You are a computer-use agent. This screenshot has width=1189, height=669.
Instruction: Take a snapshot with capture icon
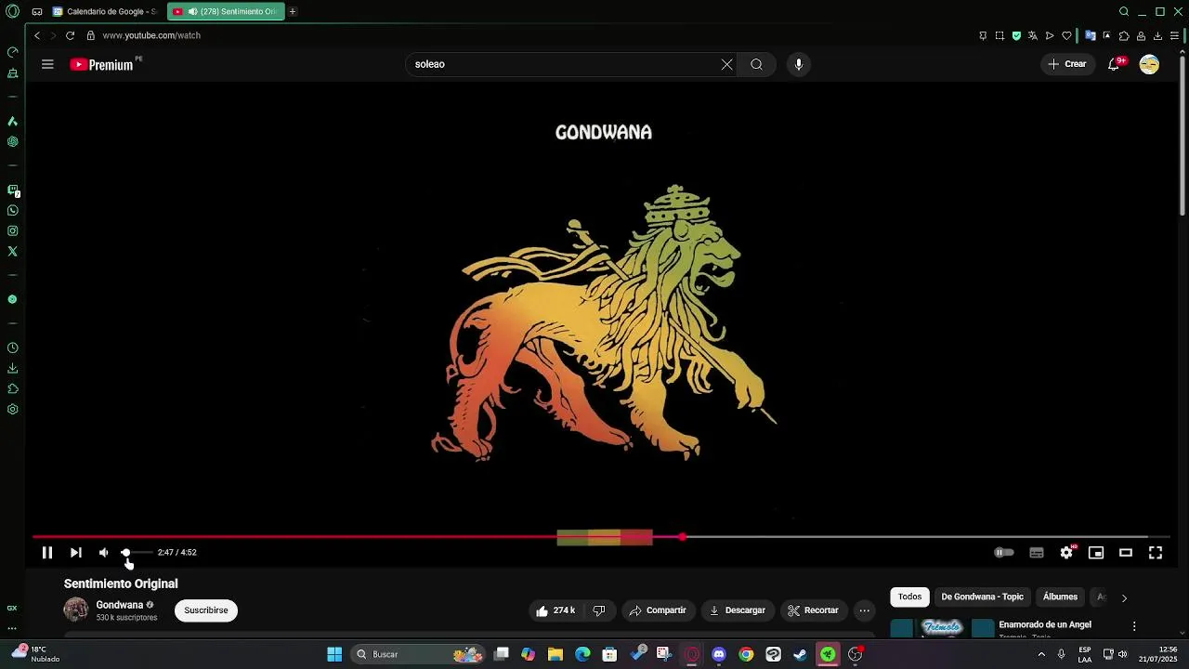[1000, 35]
